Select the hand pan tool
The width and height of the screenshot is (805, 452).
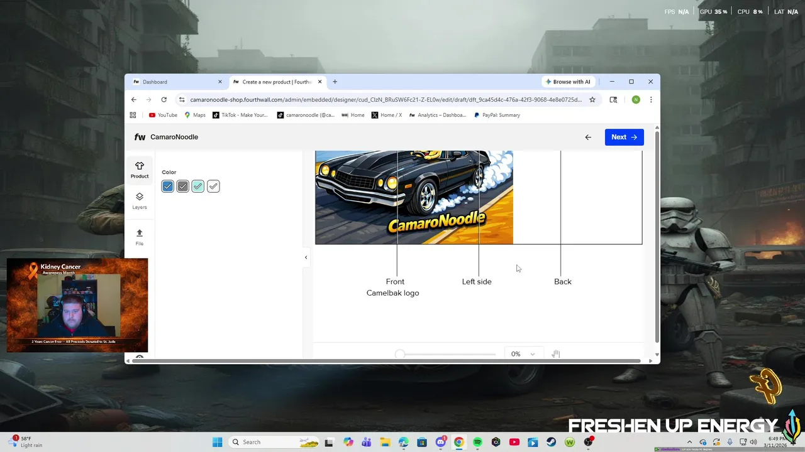555,354
